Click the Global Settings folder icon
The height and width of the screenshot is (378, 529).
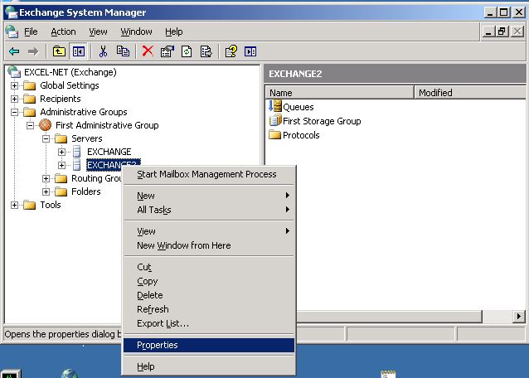coord(29,85)
